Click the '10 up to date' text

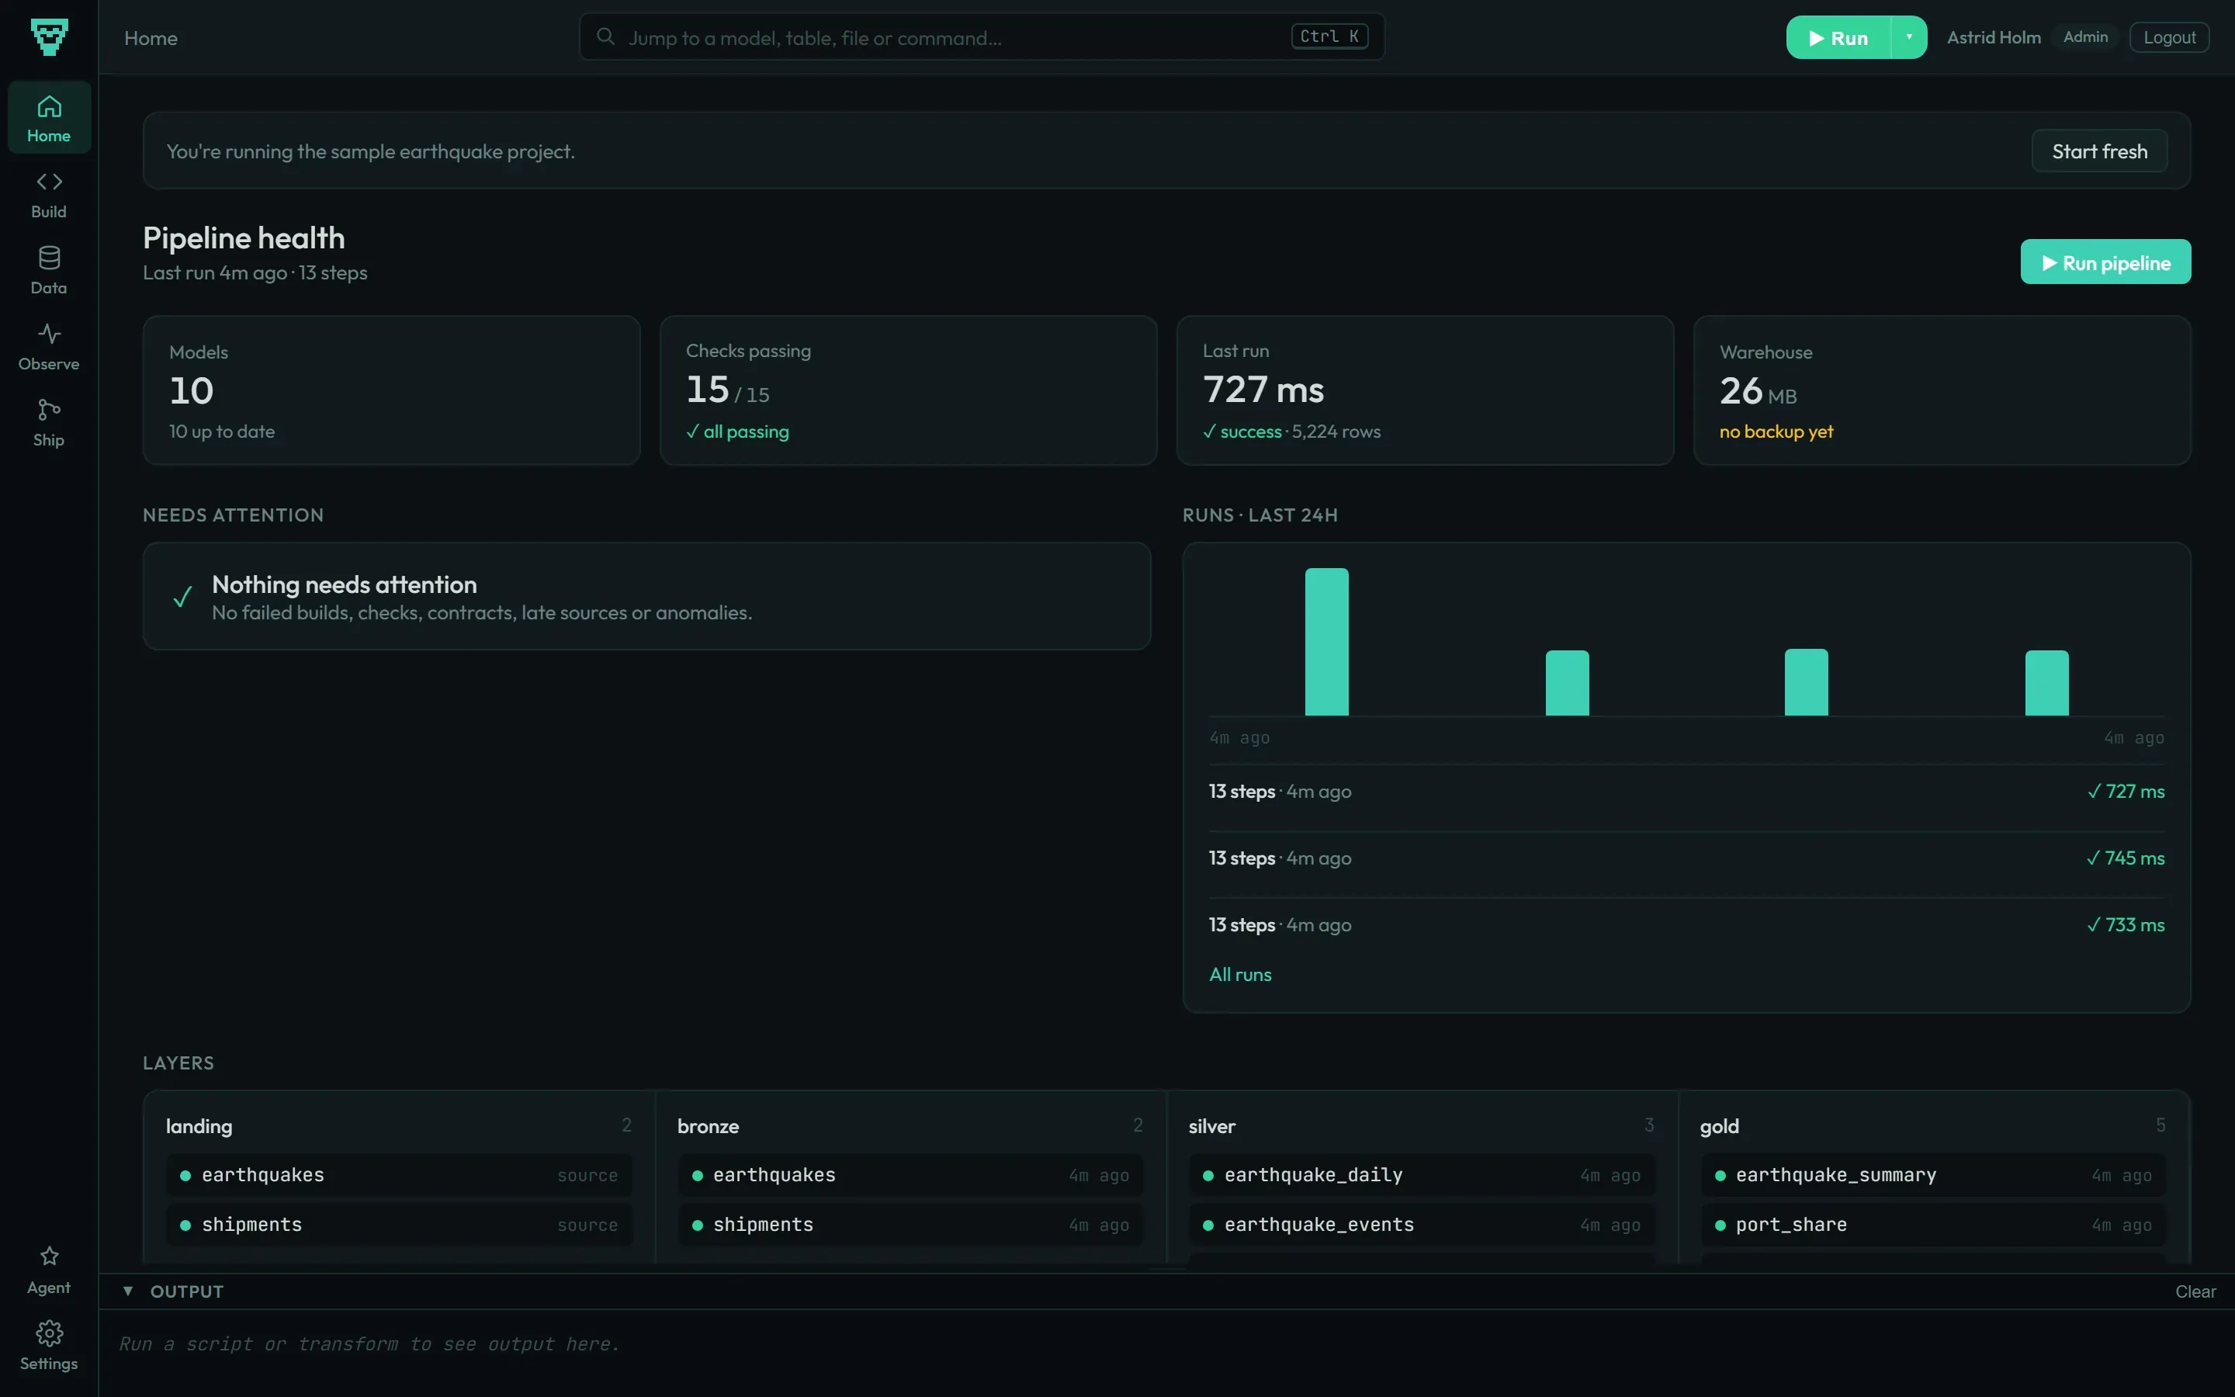(x=222, y=432)
